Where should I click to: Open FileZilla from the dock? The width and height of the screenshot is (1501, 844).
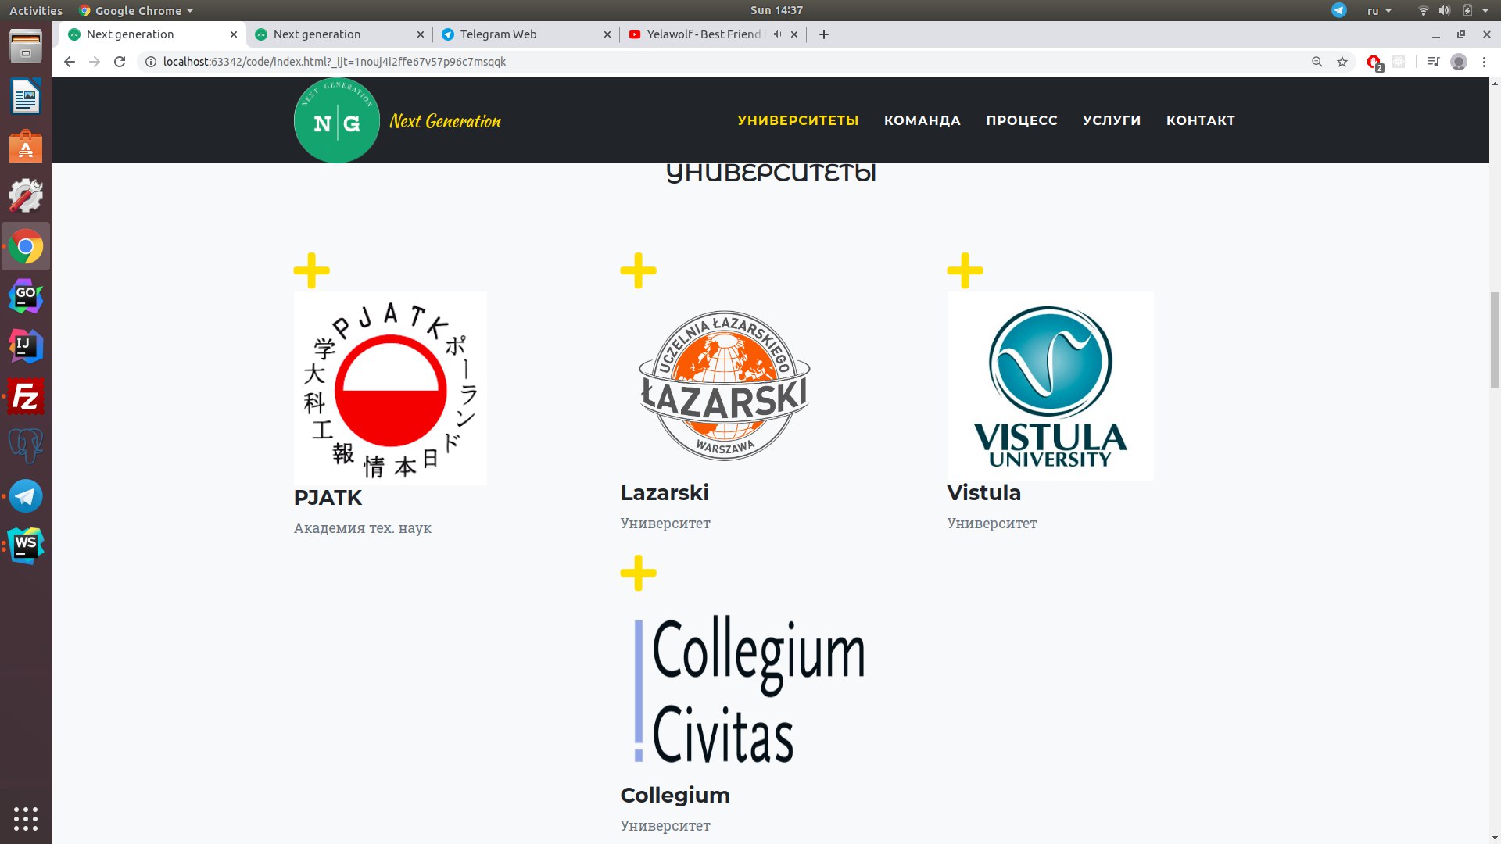click(x=26, y=396)
